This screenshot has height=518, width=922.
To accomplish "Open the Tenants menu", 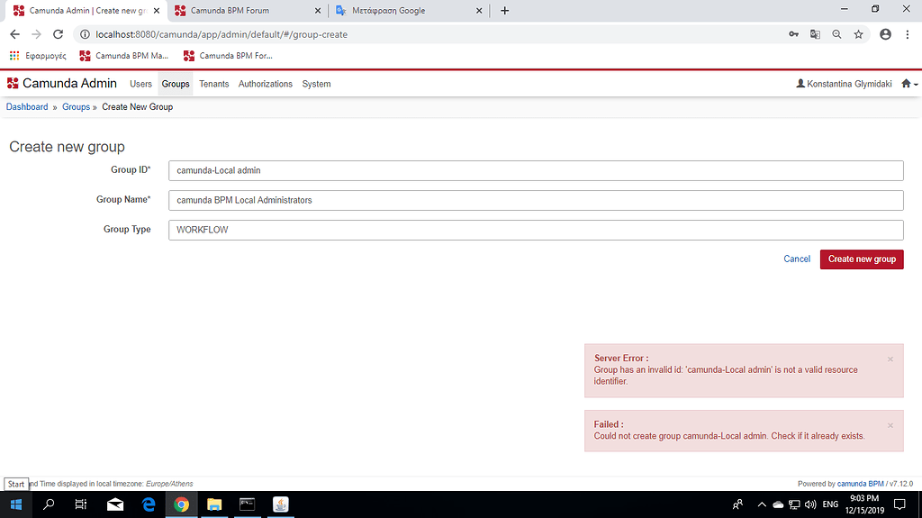I will pos(213,84).
